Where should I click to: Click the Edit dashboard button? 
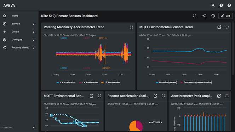(x=225, y=16)
